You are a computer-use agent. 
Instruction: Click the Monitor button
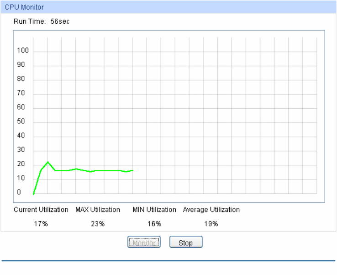coord(144,242)
